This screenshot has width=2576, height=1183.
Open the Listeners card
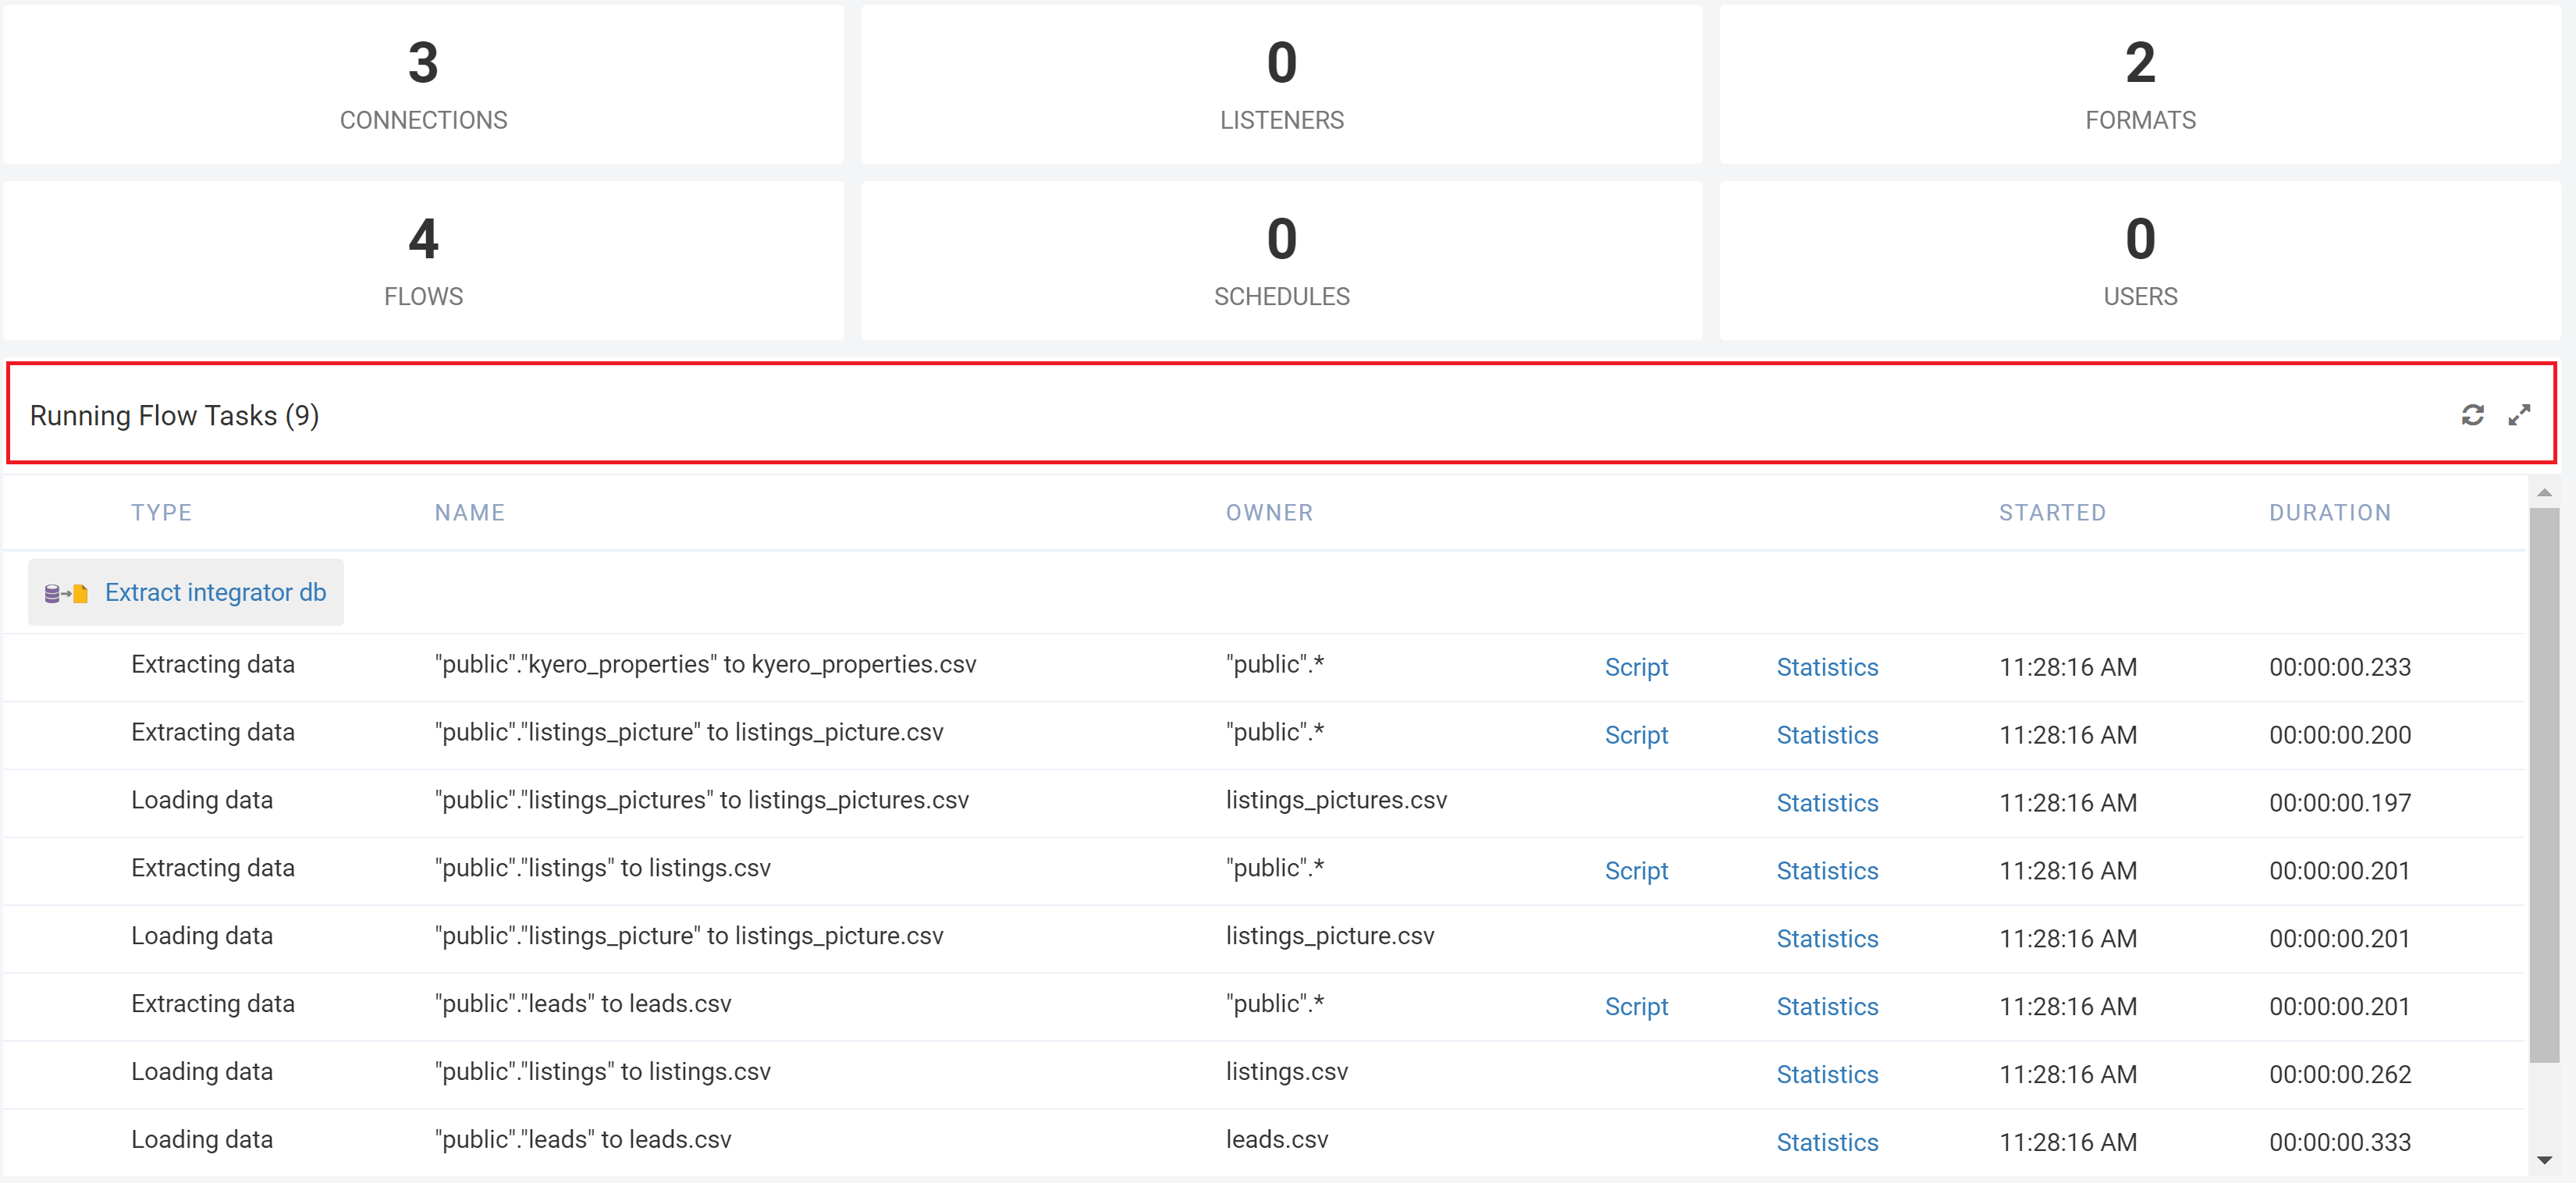(1281, 85)
